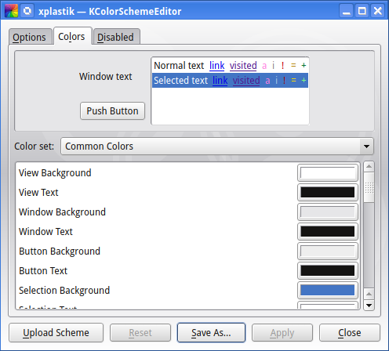Screen dimensions: 389x351
Task: Select the 'View Text' list row label
Action: pyautogui.click(x=38, y=193)
